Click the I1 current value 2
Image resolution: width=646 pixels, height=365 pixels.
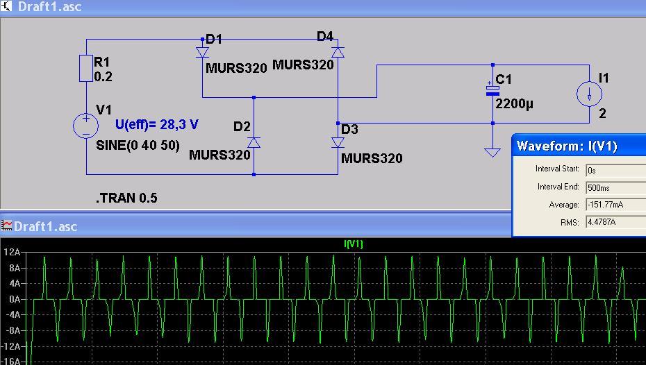602,114
